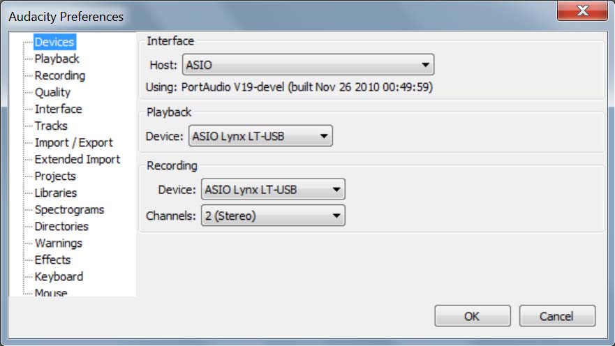
Task: Open the Playback preferences category
Action: [x=57, y=59]
